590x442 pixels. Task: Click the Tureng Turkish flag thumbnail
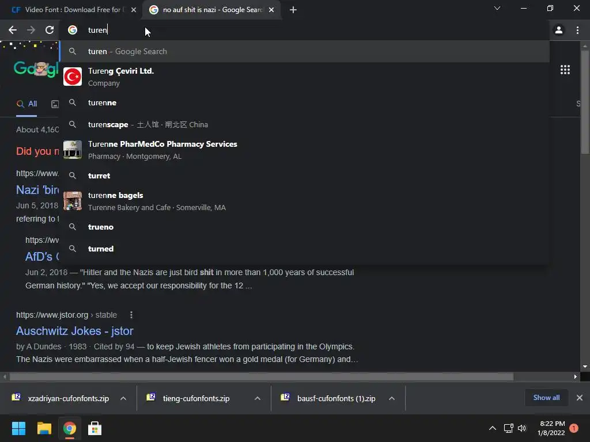pyautogui.click(x=73, y=77)
